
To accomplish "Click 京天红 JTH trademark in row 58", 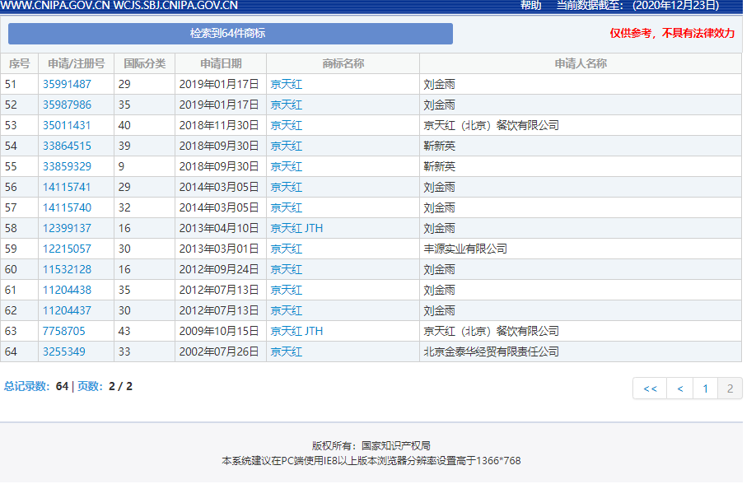I will point(296,228).
